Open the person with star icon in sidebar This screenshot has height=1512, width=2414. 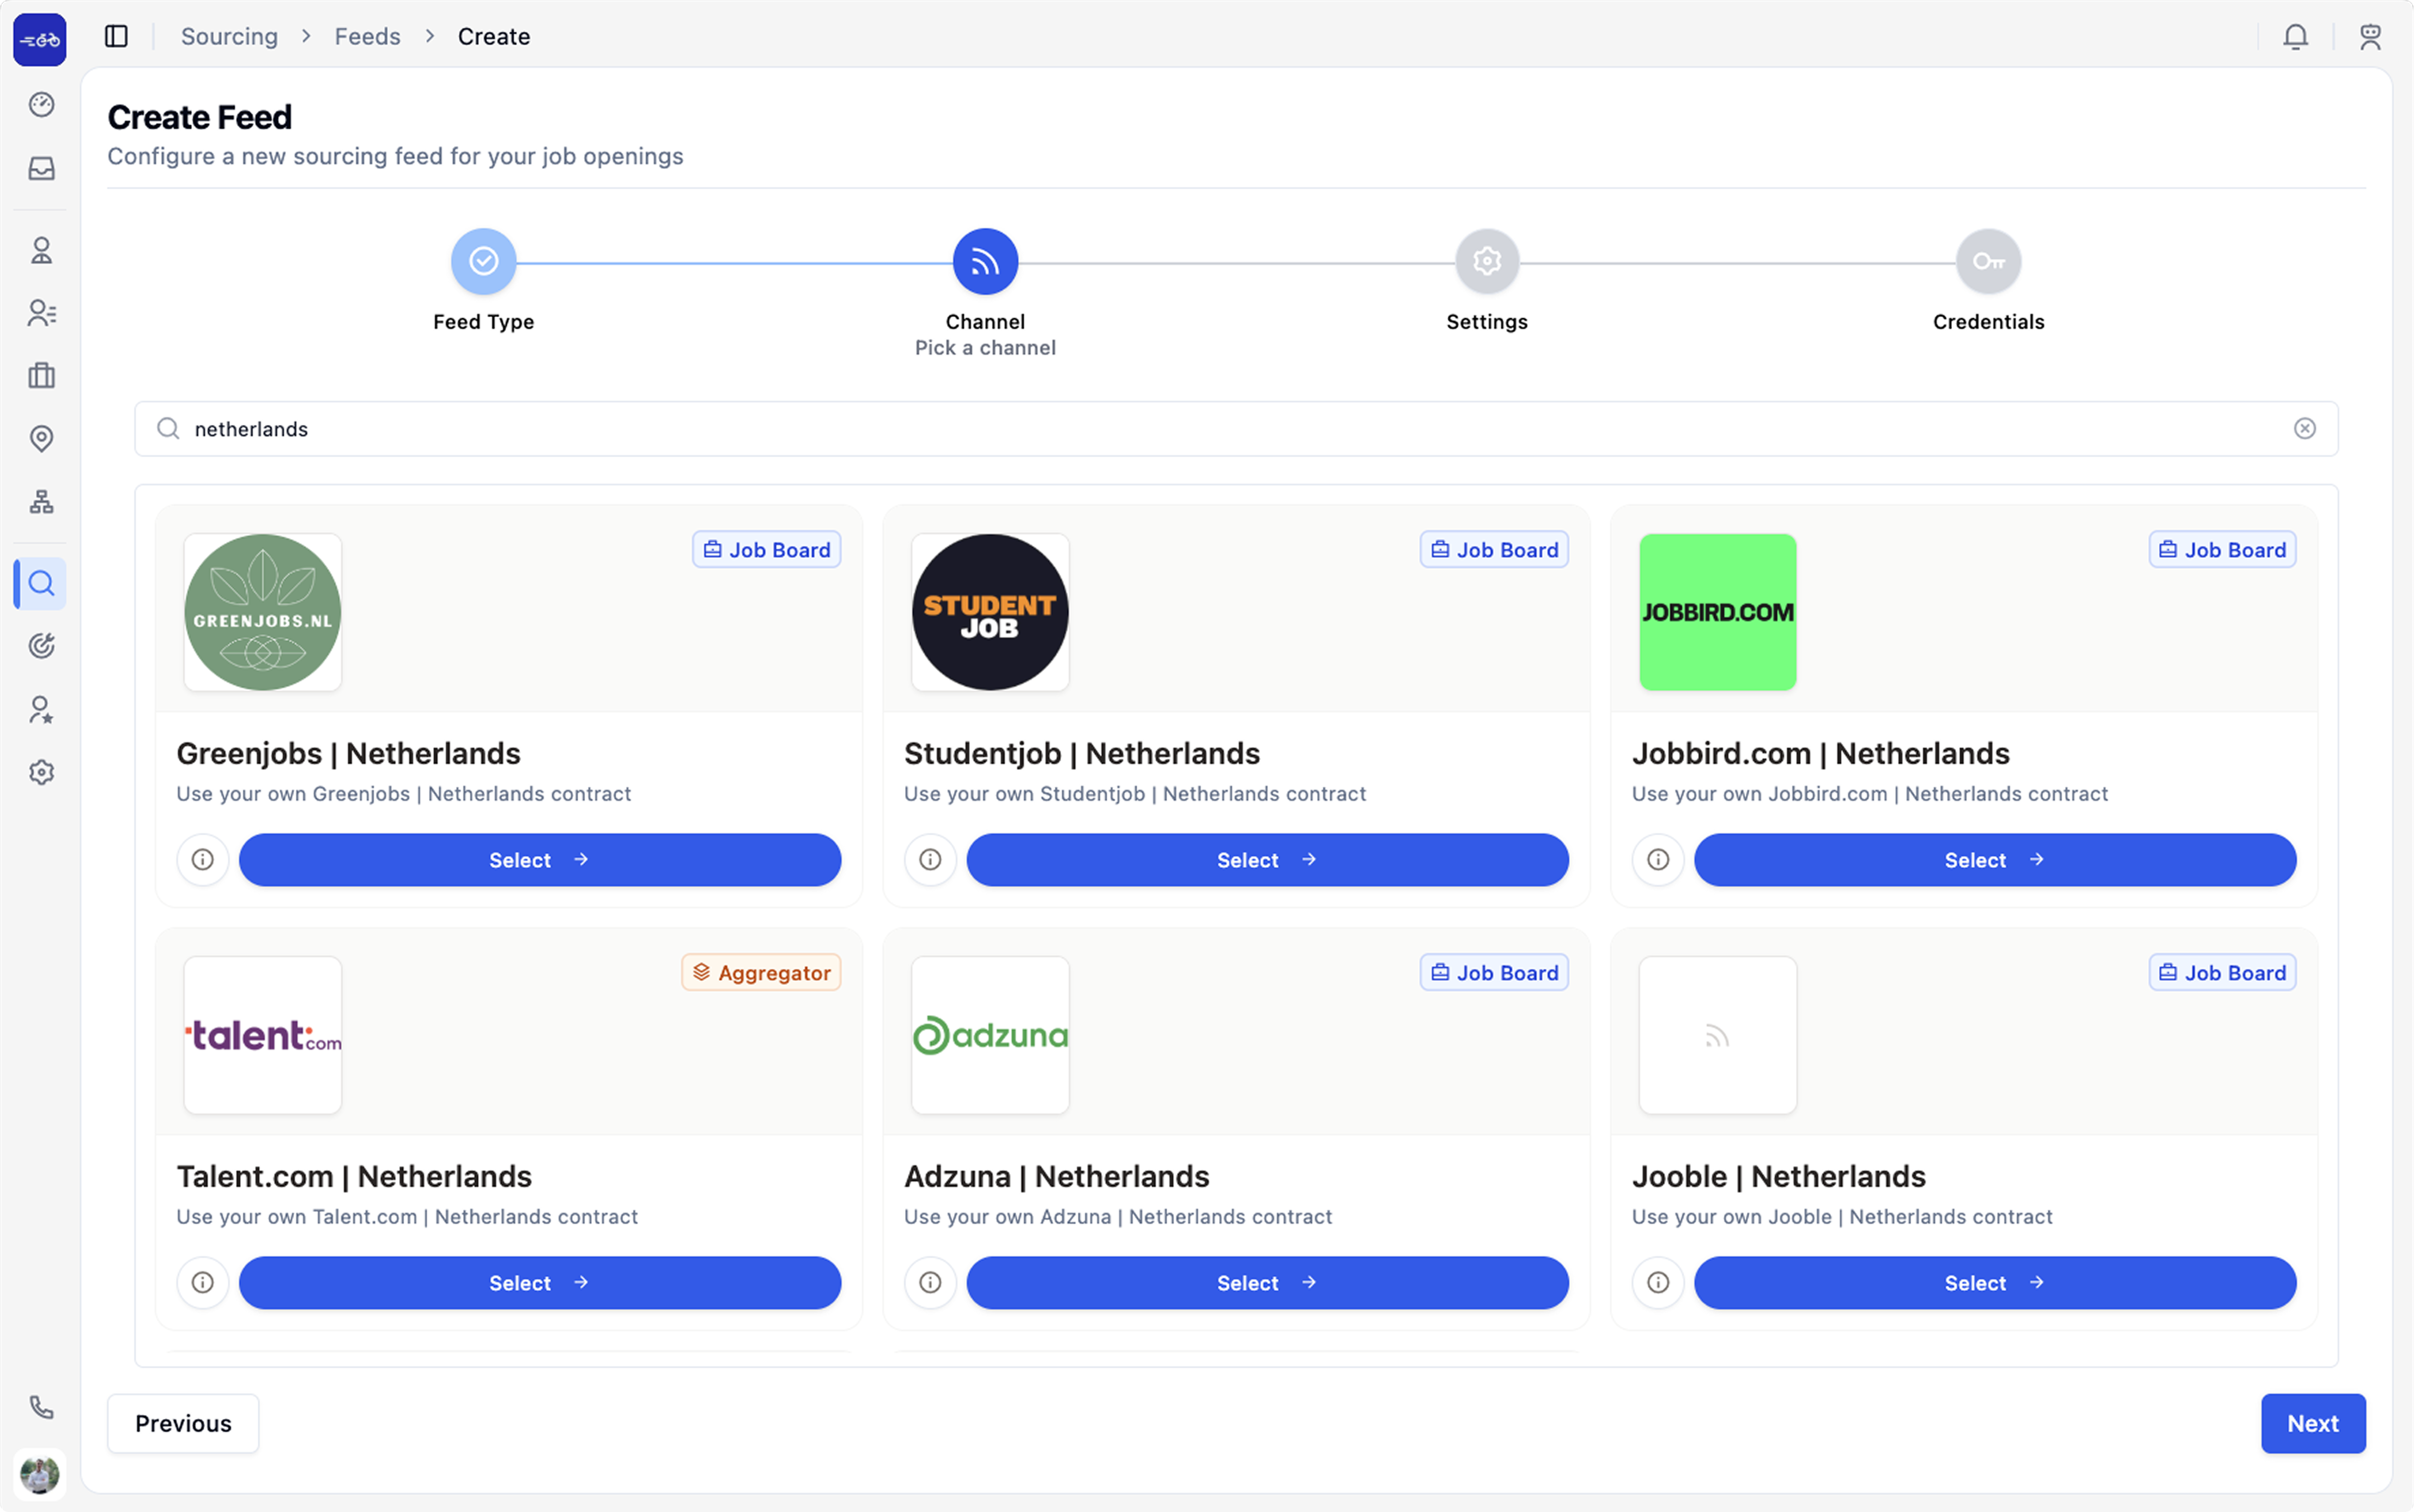pyautogui.click(x=41, y=709)
